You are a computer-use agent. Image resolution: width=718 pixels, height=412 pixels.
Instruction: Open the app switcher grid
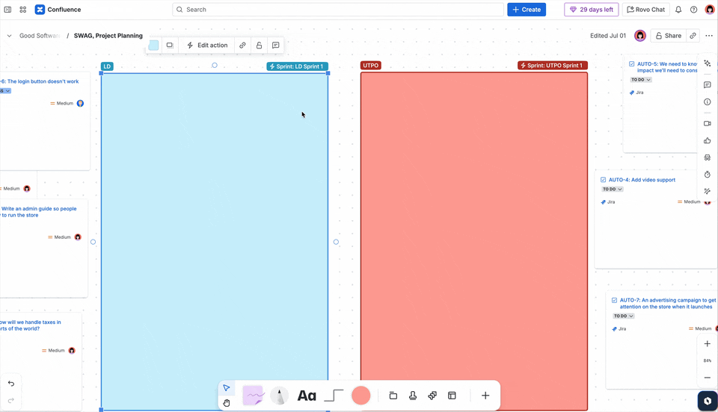(x=23, y=10)
